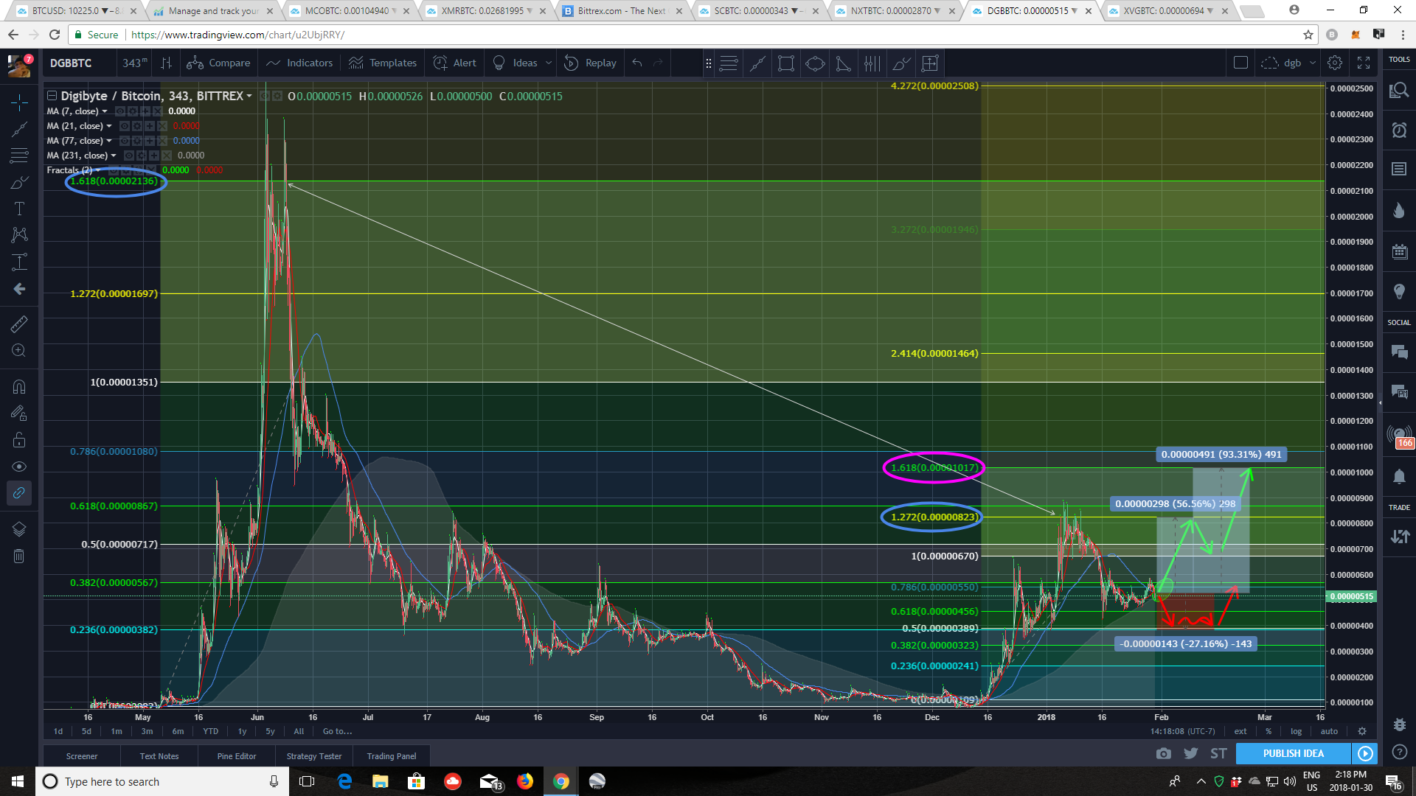This screenshot has width=1416, height=796.
Task: Set the chart range to YTD
Action: 210,732
